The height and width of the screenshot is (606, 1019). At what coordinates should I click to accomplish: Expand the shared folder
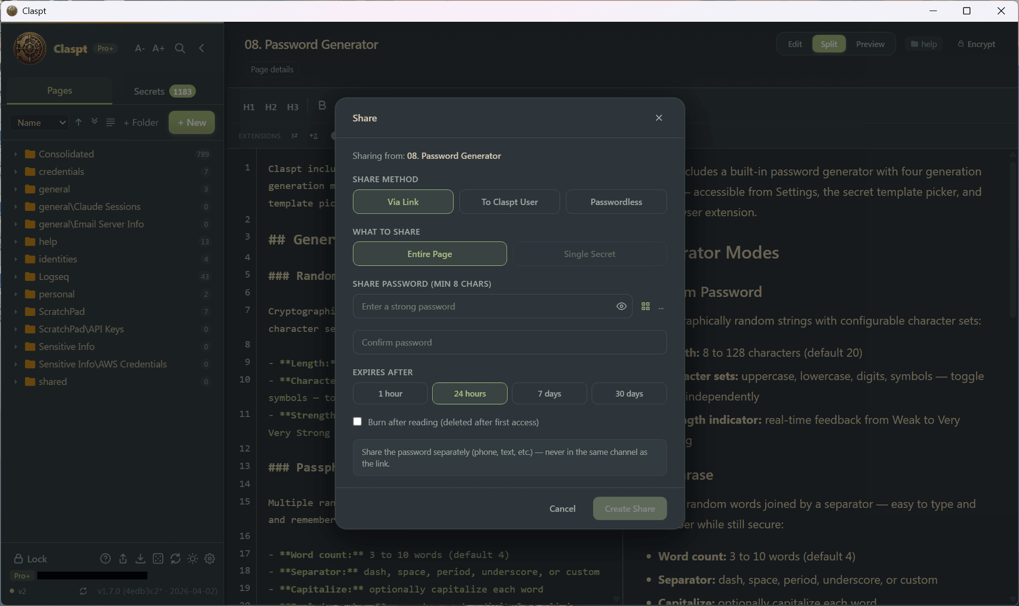click(15, 382)
